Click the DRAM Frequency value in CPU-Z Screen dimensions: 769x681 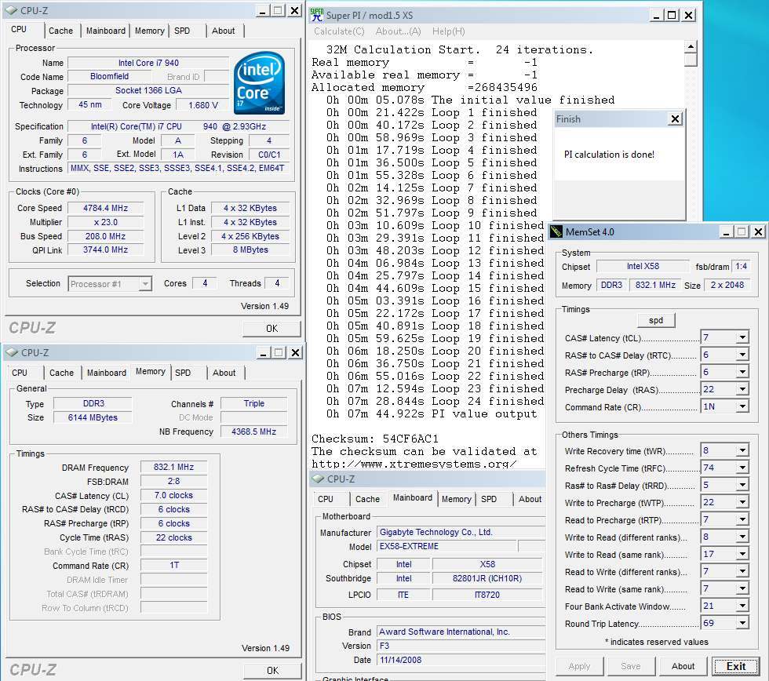coord(173,468)
